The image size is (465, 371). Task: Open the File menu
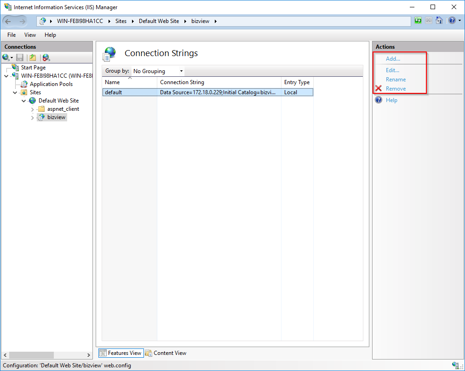point(11,34)
